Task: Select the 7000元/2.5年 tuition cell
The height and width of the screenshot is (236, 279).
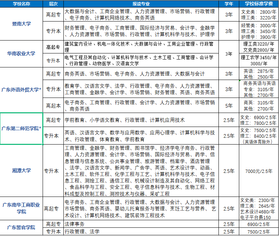Action: [258, 171]
